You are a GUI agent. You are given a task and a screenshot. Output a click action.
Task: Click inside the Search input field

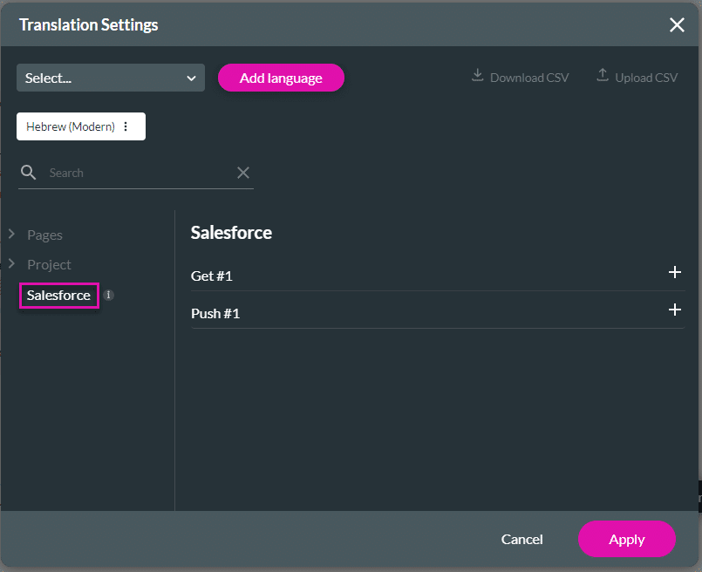pyautogui.click(x=131, y=172)
